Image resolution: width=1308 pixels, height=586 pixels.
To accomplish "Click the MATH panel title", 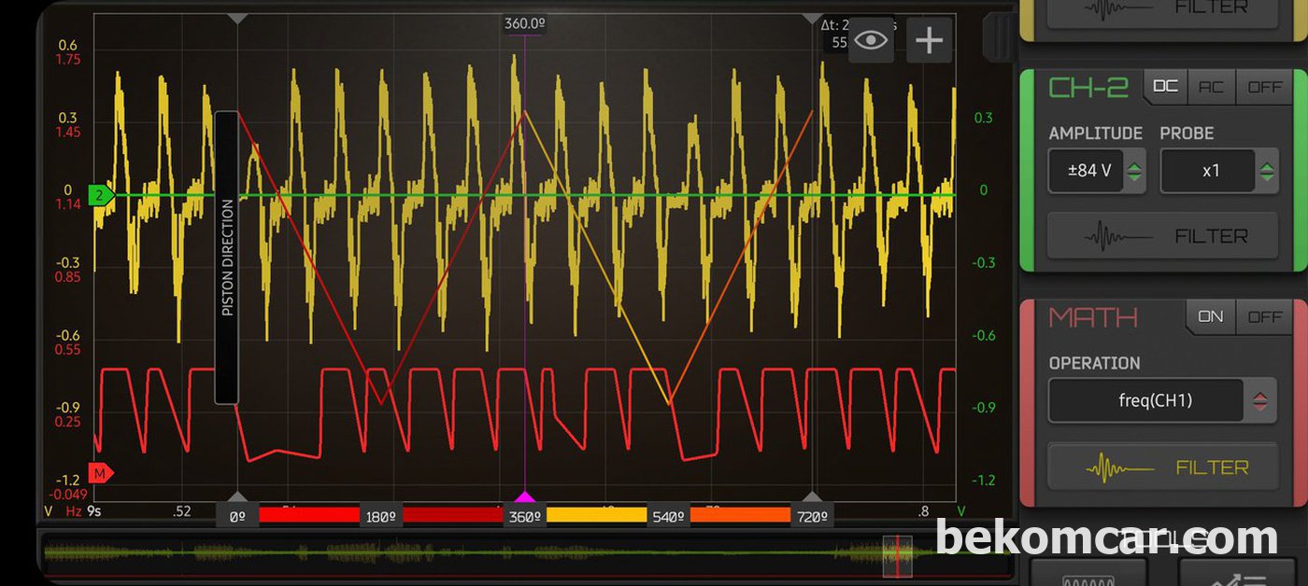I will click(x=1093, y=317).
